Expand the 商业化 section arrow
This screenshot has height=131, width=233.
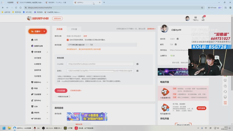47,113
